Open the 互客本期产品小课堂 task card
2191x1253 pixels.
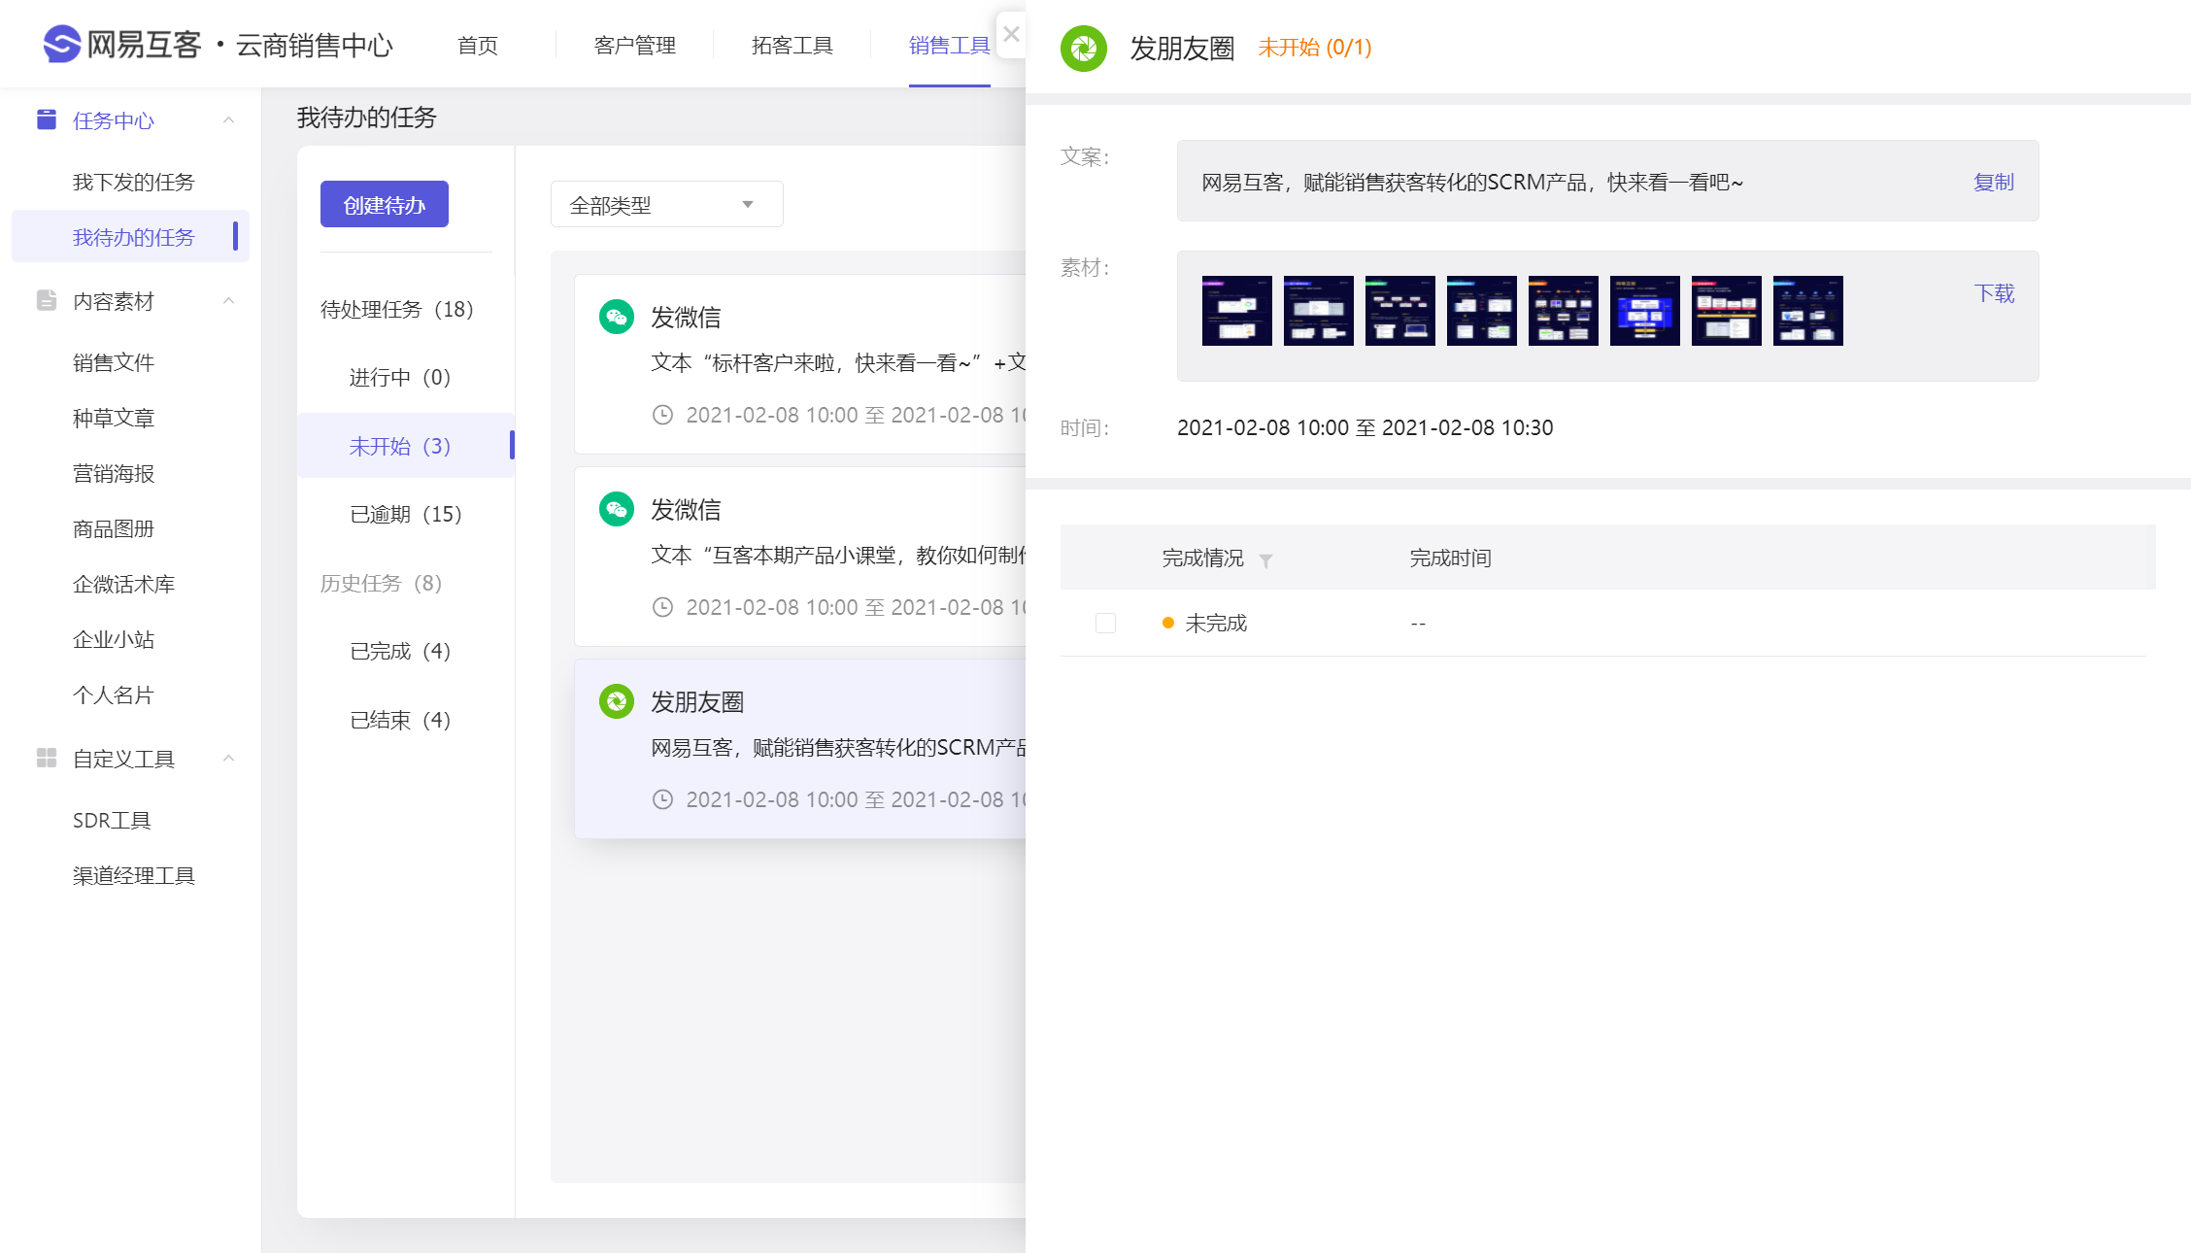[x=800, y=557]
